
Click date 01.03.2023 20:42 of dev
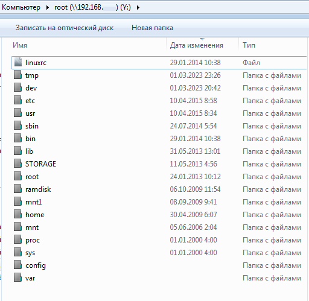[x=196, y=88]
